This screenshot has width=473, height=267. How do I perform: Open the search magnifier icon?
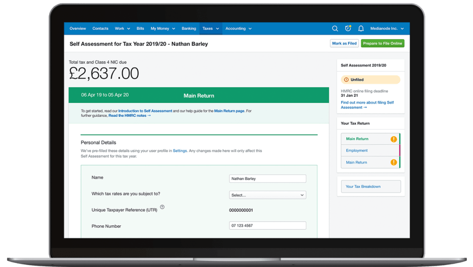point(335,28)
